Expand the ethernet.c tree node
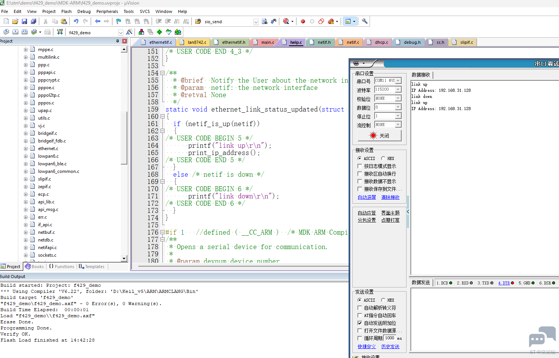Viewport: 559px width, 358px height. click(26, 149)
